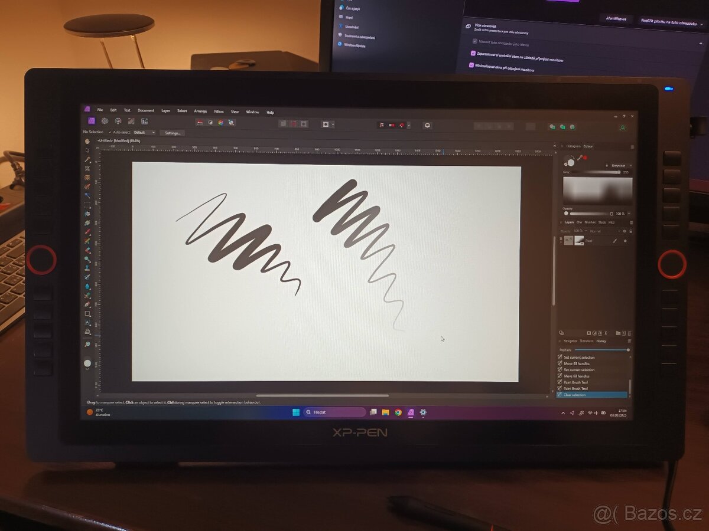Activate the Zoom tool
This screenshot has height=531, width=709.
tap(87, 342)
